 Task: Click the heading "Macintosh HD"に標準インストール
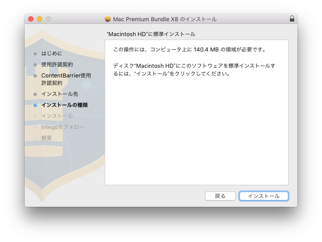pos(151,34)
